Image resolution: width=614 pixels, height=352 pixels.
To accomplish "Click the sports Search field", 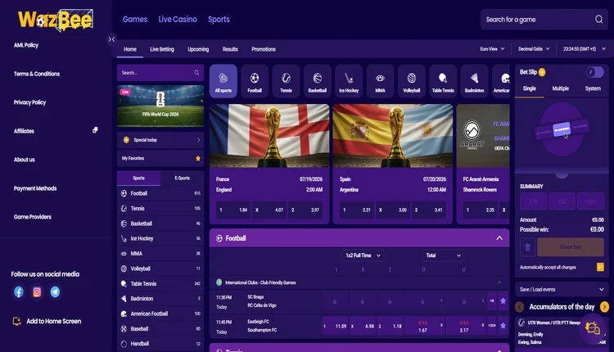I will point(160,72).
